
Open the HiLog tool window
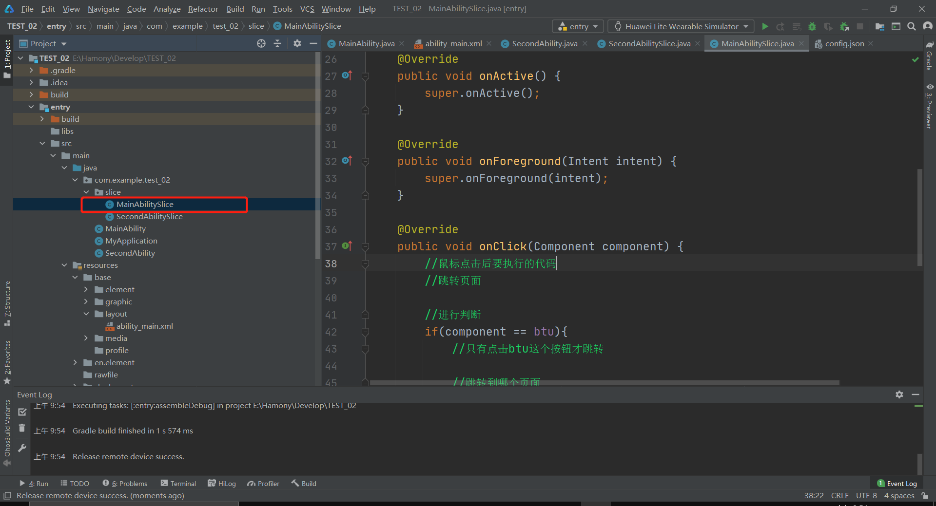tap(222, 484)
